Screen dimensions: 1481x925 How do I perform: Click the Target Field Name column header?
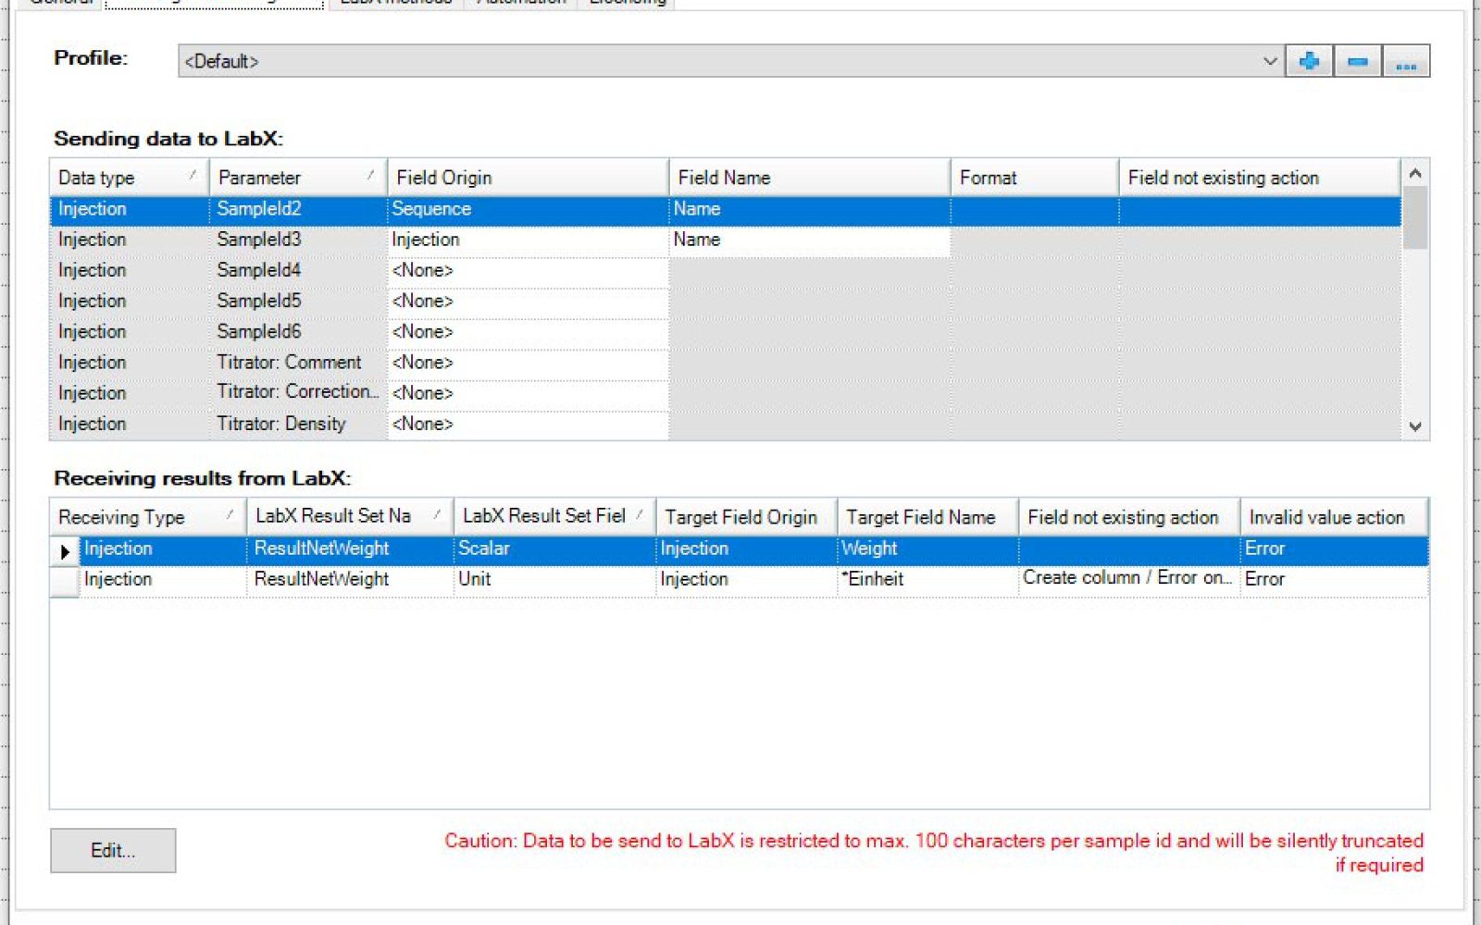[927, 516]
